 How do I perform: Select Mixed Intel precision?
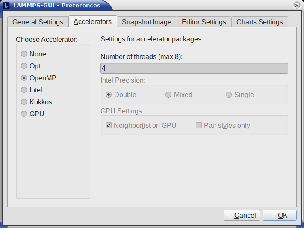point(179,95)
